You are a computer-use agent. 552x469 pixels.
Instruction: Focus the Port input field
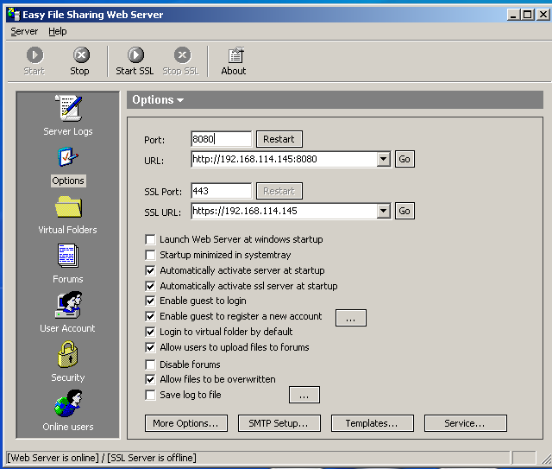coord(222,139)
